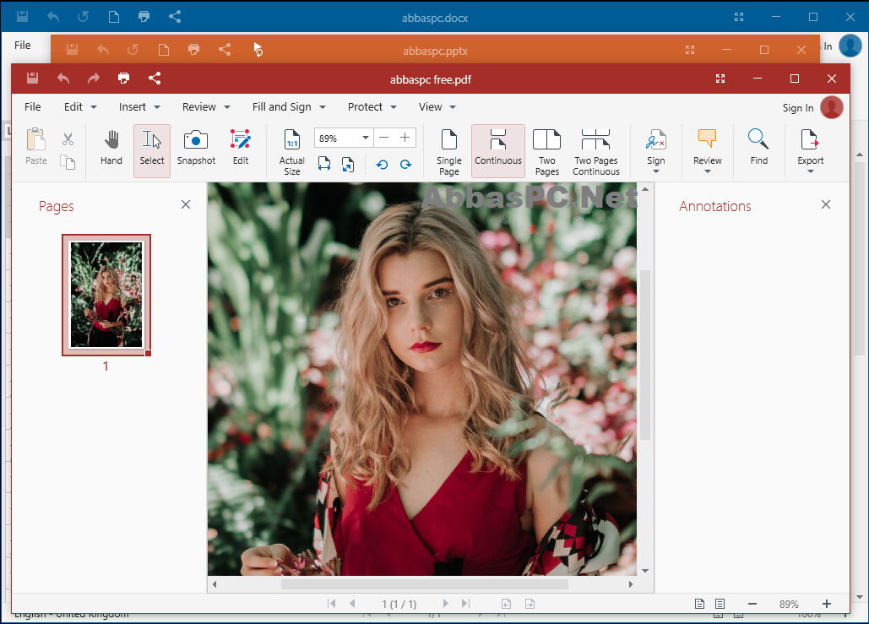The image size is (869, 624).
Task: Click the status bar zoom in plus
Action: (827, 604)
